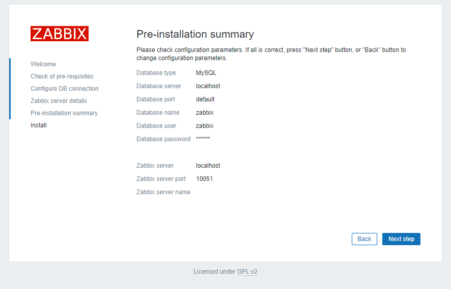The height and width of the screenshot is (289, 451).
Task: Click the Next step button
Action: tap(401, 239)
